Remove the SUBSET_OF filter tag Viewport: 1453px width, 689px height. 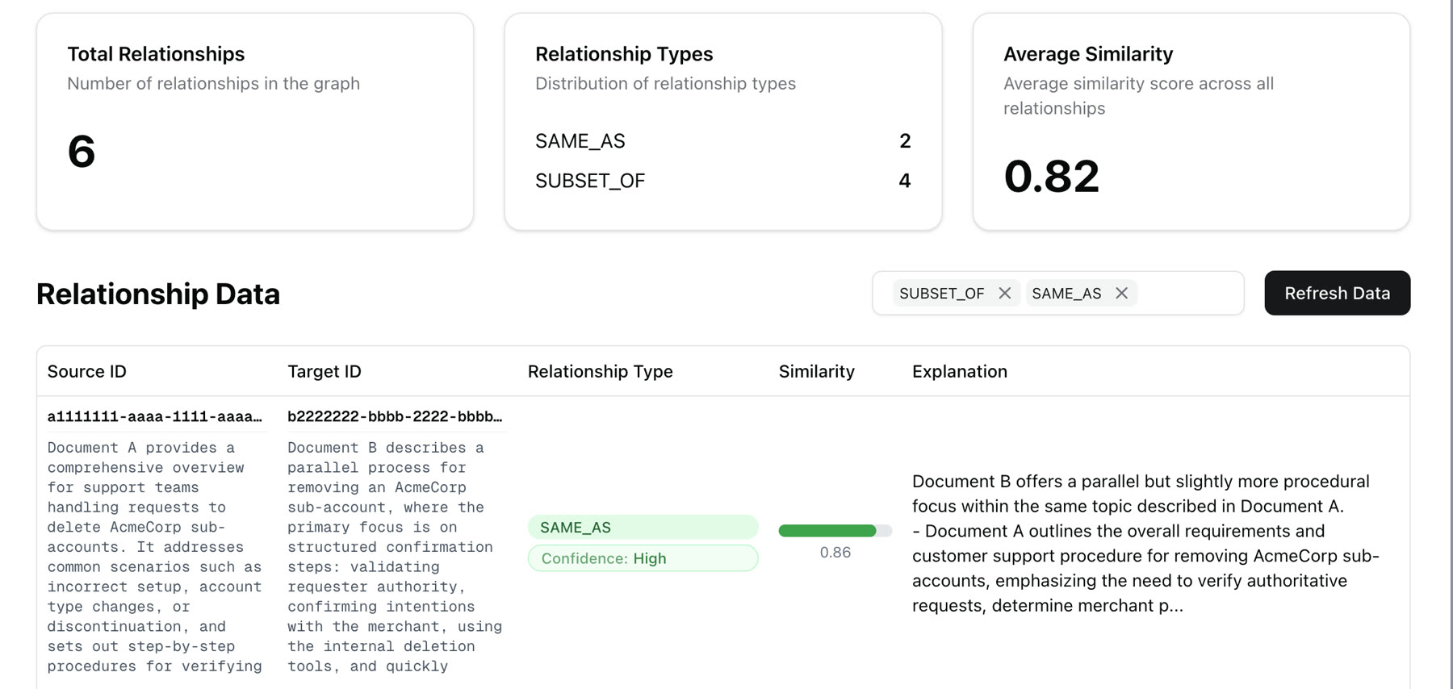1004,293
